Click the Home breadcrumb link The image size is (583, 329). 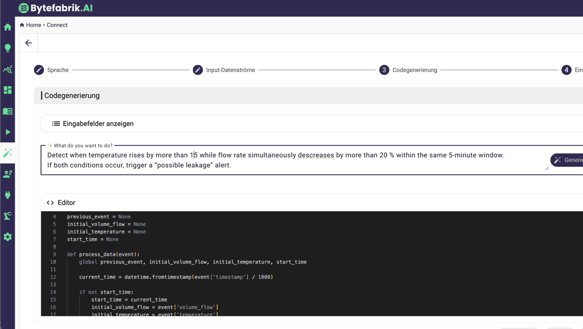coord(33,25)
